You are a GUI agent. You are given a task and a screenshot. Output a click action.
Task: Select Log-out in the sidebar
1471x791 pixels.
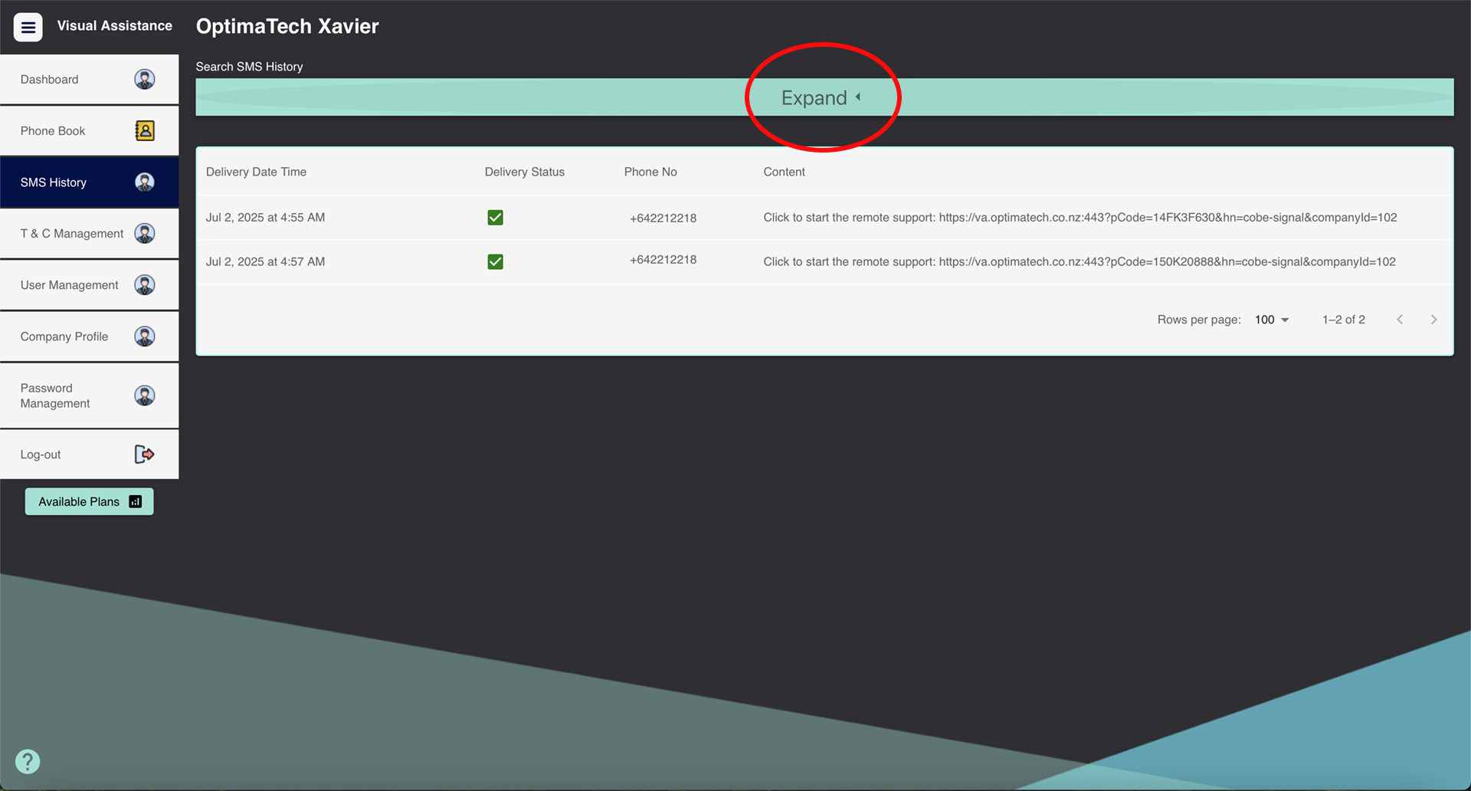point(90,454)
